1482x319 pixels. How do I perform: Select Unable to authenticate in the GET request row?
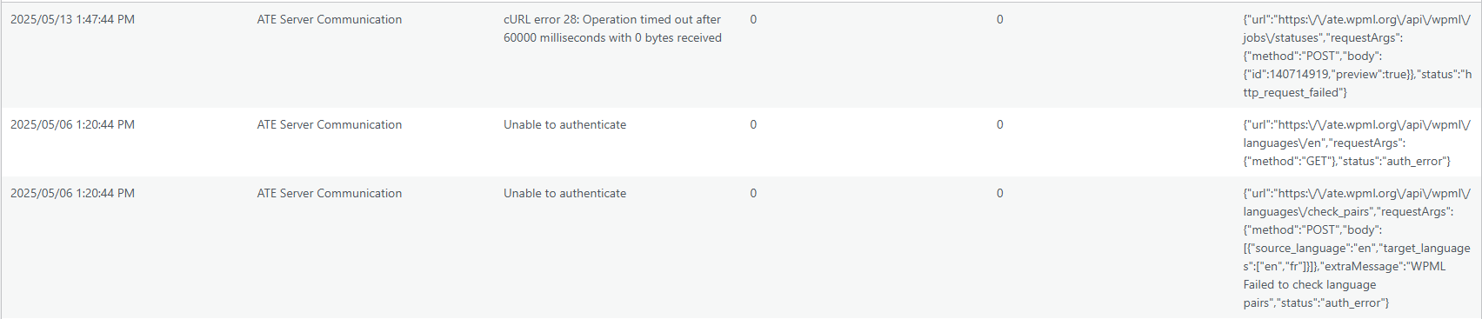(x=564, y=124)
